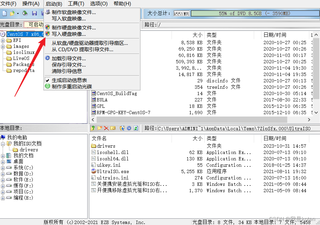Click the ISO list scroll-right arrow

[x=309, y=120]
